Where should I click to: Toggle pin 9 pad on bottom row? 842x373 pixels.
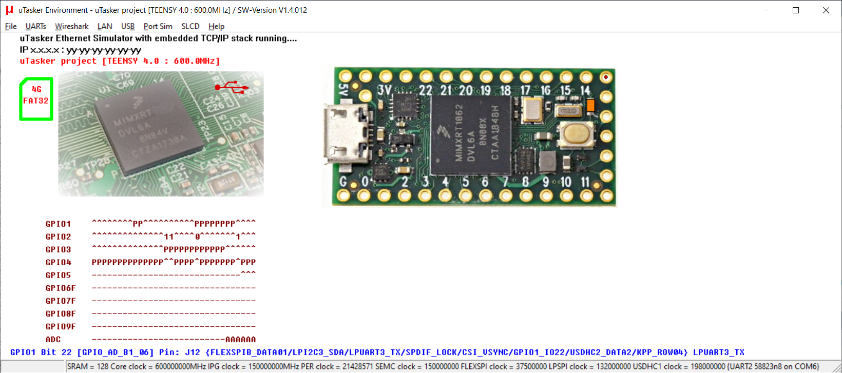tap(546, 195)
